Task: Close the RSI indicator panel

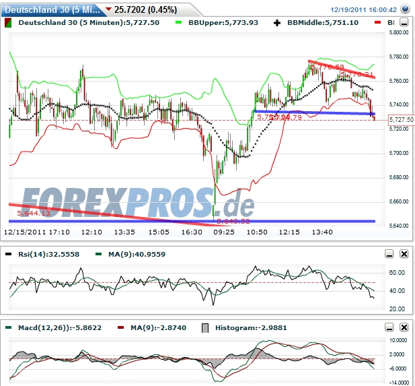Action: point(404,254)
